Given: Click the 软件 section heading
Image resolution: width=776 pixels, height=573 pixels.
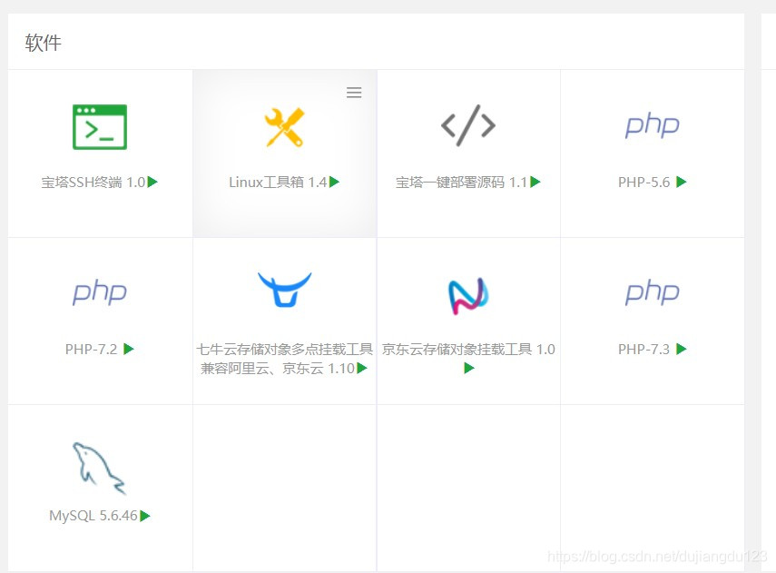Looking at the screenshot, I should coord(42,42).
